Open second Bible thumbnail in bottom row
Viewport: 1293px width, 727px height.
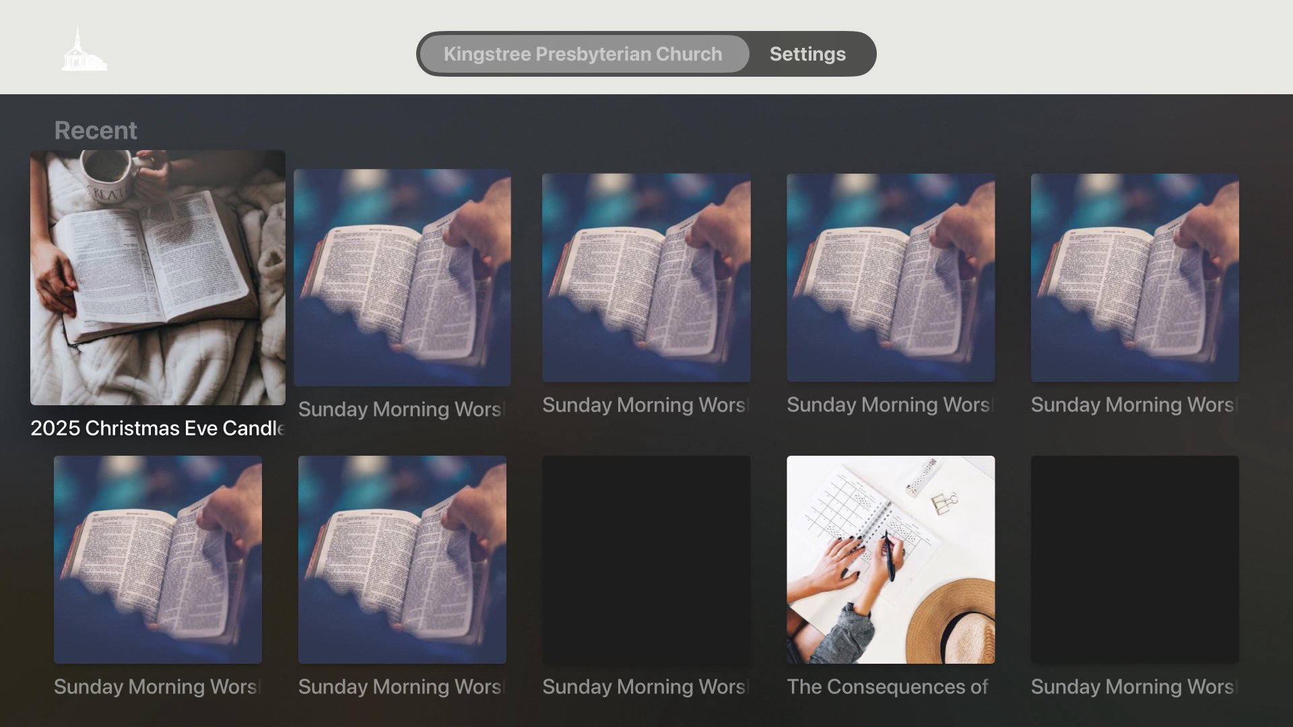402,559
